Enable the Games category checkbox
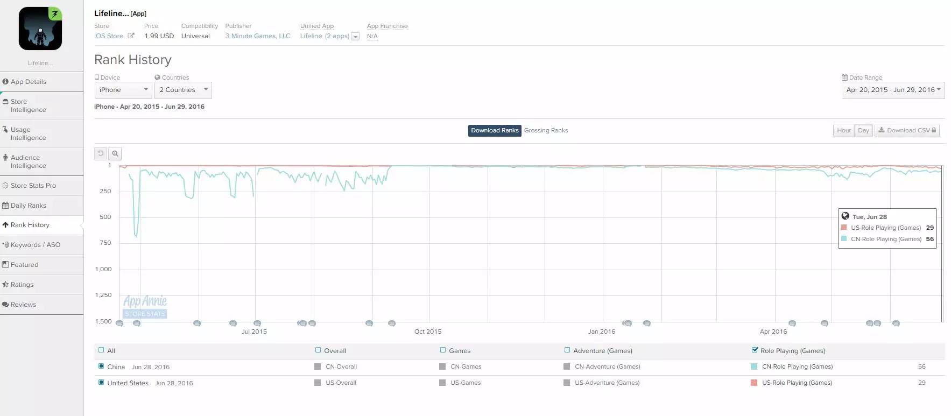951x416 pixels. (443, 350)
